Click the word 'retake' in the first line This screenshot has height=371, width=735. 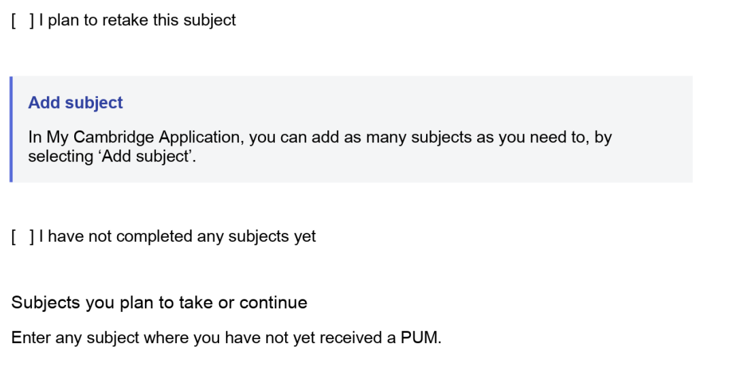click(x=126, y=20)
